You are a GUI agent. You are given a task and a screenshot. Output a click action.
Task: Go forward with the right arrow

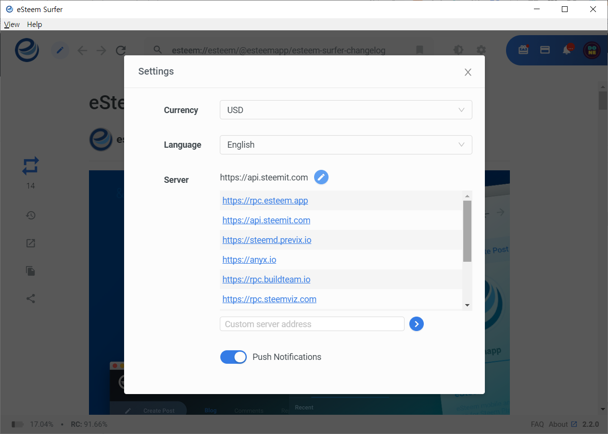pos(101,51)
